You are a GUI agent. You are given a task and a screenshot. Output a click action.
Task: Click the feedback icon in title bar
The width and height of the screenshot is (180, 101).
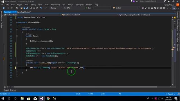(x=137, y=1)
